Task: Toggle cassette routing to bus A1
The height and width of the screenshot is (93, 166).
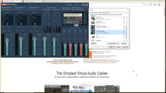Action: (x=85, y=14)
